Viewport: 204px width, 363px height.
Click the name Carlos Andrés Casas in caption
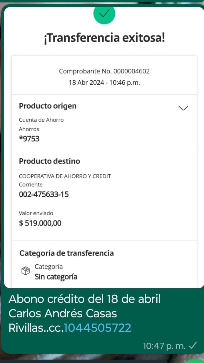click(63, 313)
